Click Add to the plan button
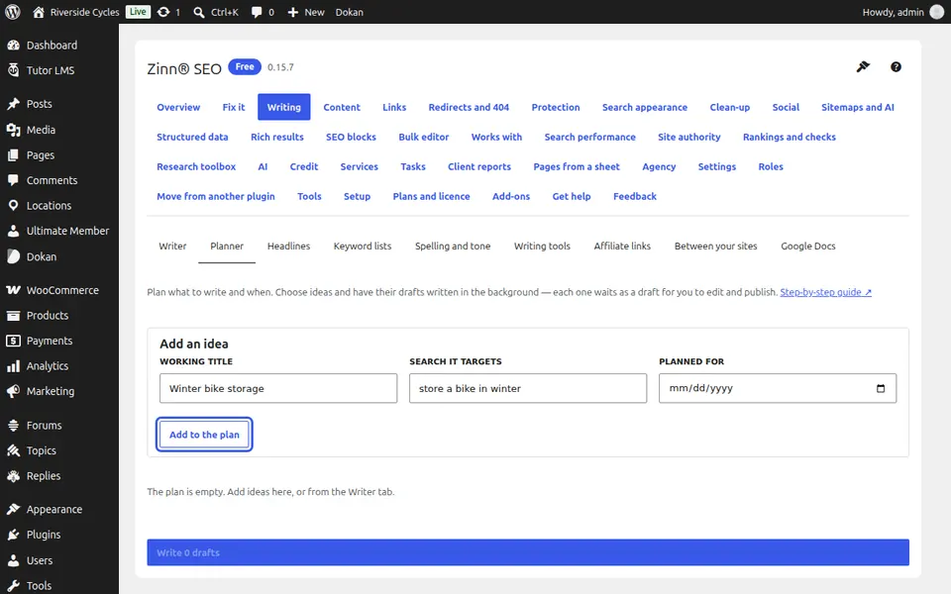This screenshot has width=951, height=594. (x=204, y=435)
